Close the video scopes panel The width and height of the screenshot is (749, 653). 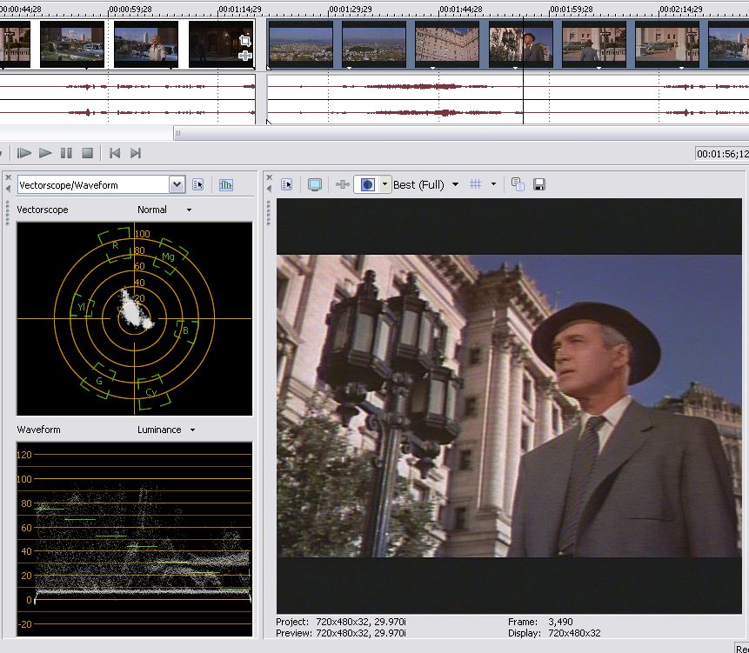[x=8, y=177]
